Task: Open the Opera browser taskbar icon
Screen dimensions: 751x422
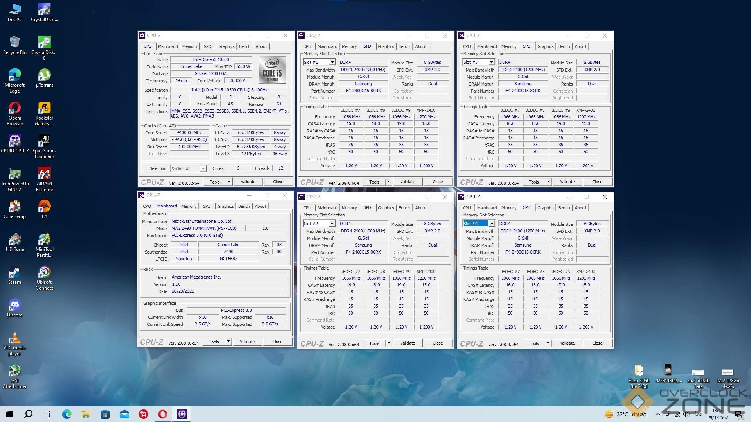Action: point(163,414)
